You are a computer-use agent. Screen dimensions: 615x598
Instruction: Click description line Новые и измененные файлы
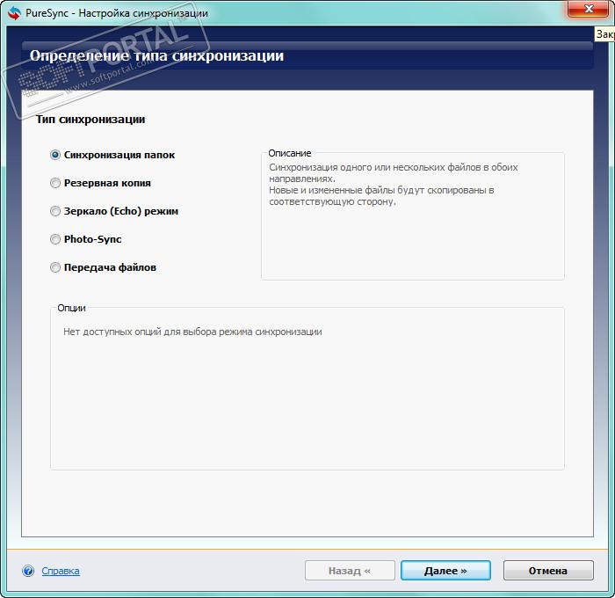381,196
